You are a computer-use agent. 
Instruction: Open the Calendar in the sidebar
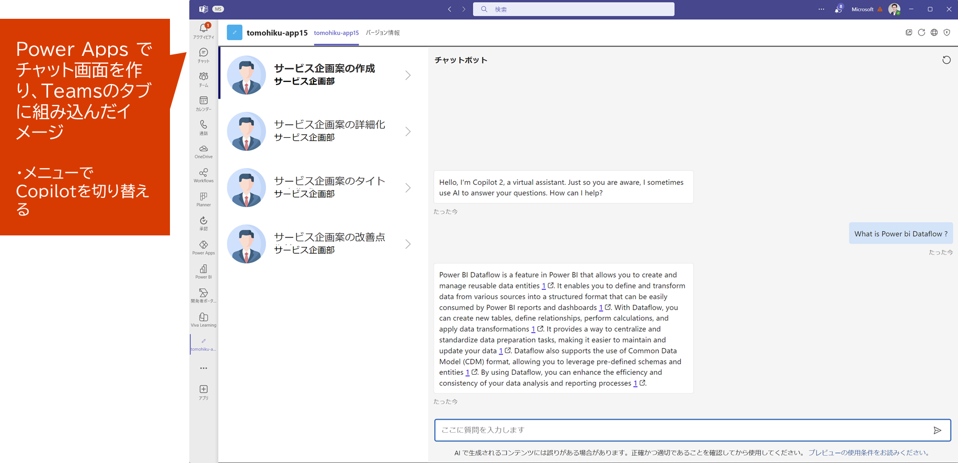point(203,103)
